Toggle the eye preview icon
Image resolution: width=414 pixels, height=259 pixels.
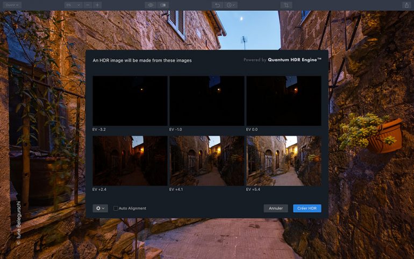(x=151, y=5)
